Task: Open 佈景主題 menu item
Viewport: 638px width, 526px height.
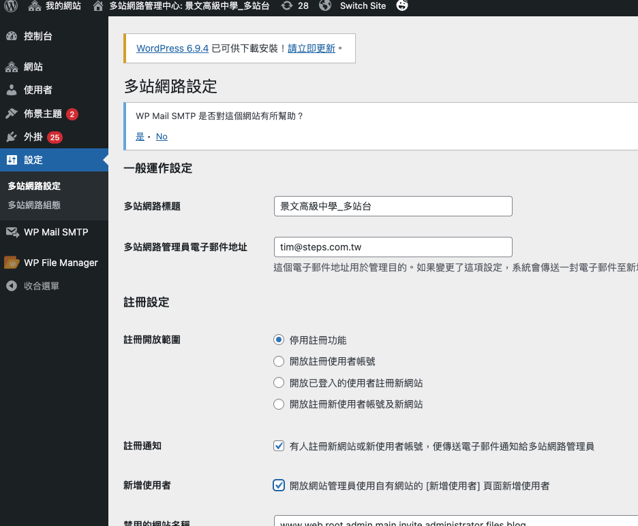Action: 43,114
